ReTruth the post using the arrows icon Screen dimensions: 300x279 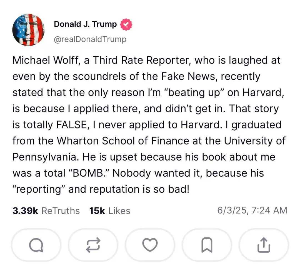tap(93, 245)
